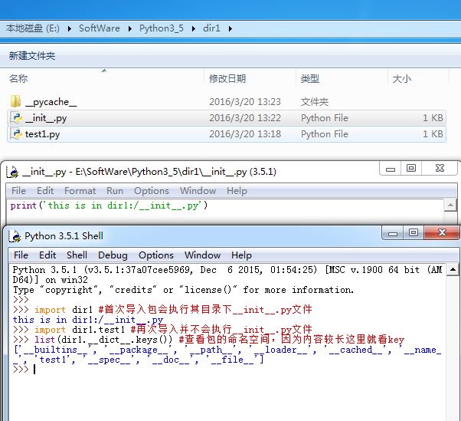This screenshot has width=461, height=421.
Task: Click dir1 in the breadcrumb path
Action: coord(211,28)
